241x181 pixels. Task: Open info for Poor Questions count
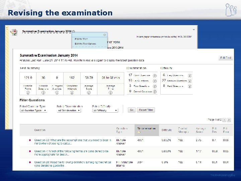155,86
